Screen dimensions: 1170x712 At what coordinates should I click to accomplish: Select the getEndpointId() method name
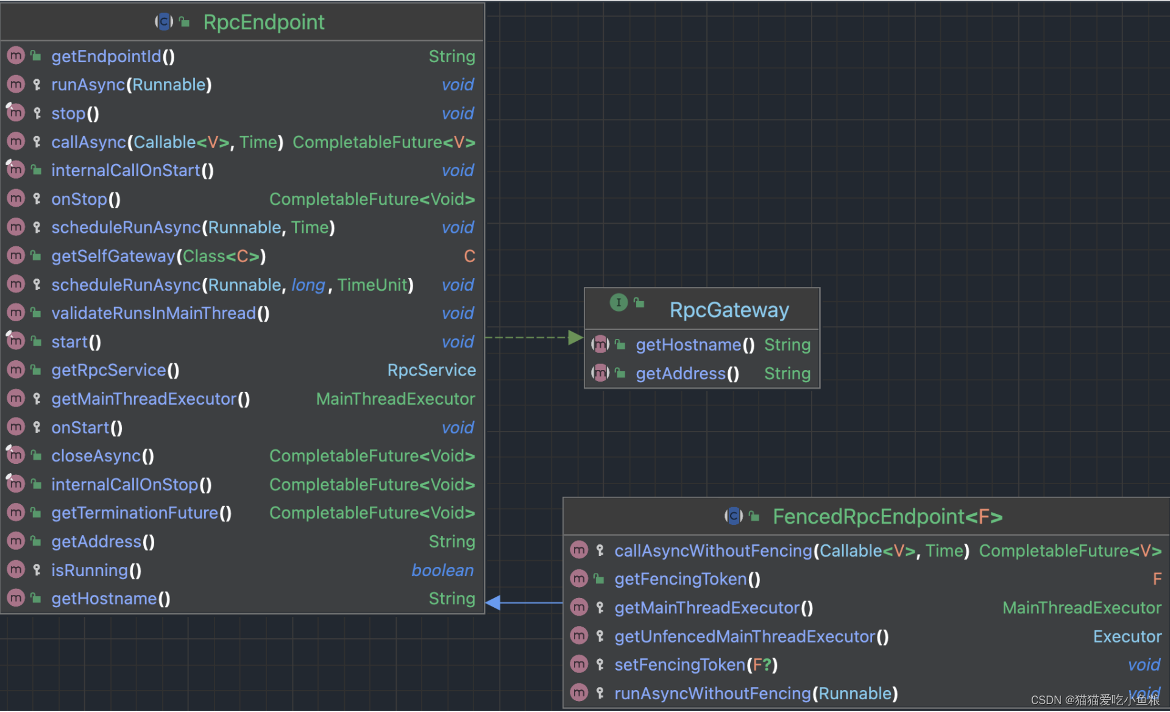pos(113,56)
